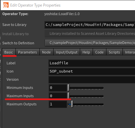The width and height of the screenshot is (135, 128).
Task: Click the Maximum Inputs number field
Action: (58, 96)
